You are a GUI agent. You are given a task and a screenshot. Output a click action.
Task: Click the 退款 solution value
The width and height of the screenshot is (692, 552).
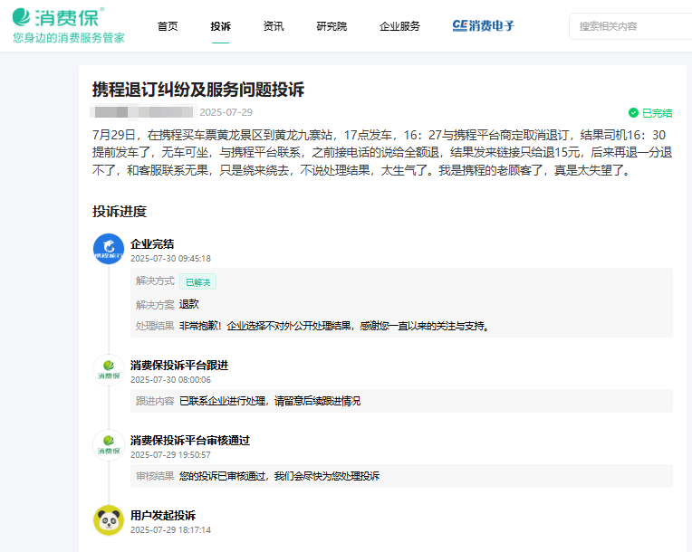tap(189, 304)
